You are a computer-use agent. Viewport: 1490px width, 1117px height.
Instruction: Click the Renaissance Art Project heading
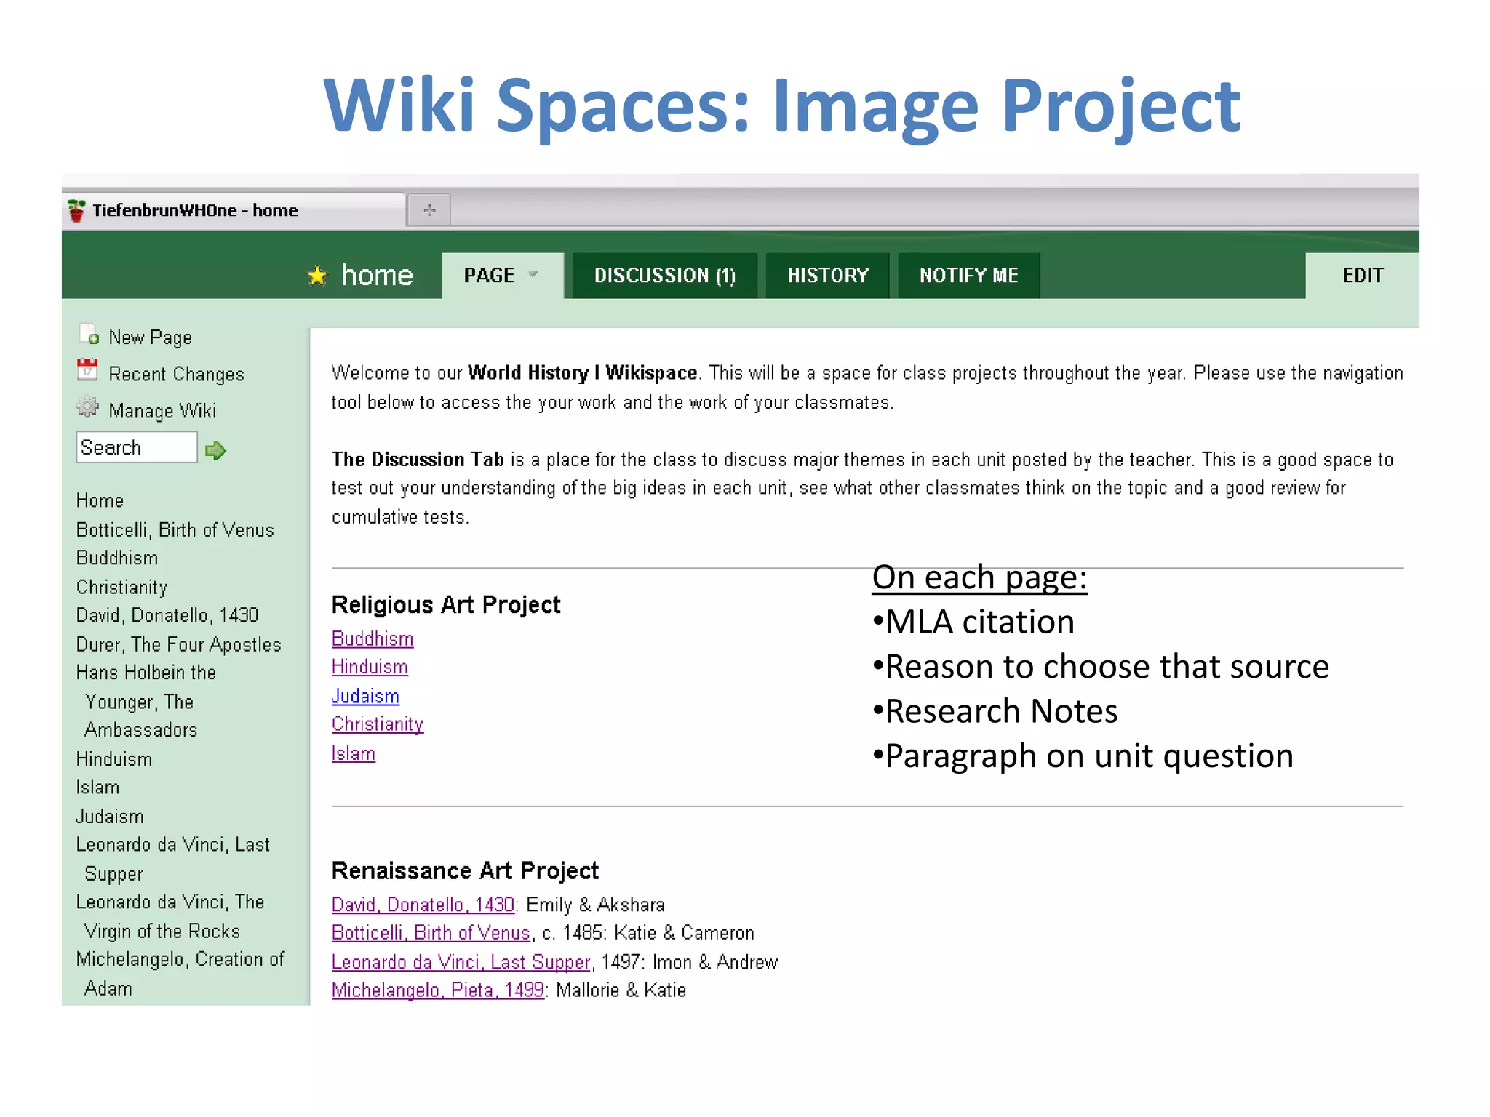(x=465, y=870)
